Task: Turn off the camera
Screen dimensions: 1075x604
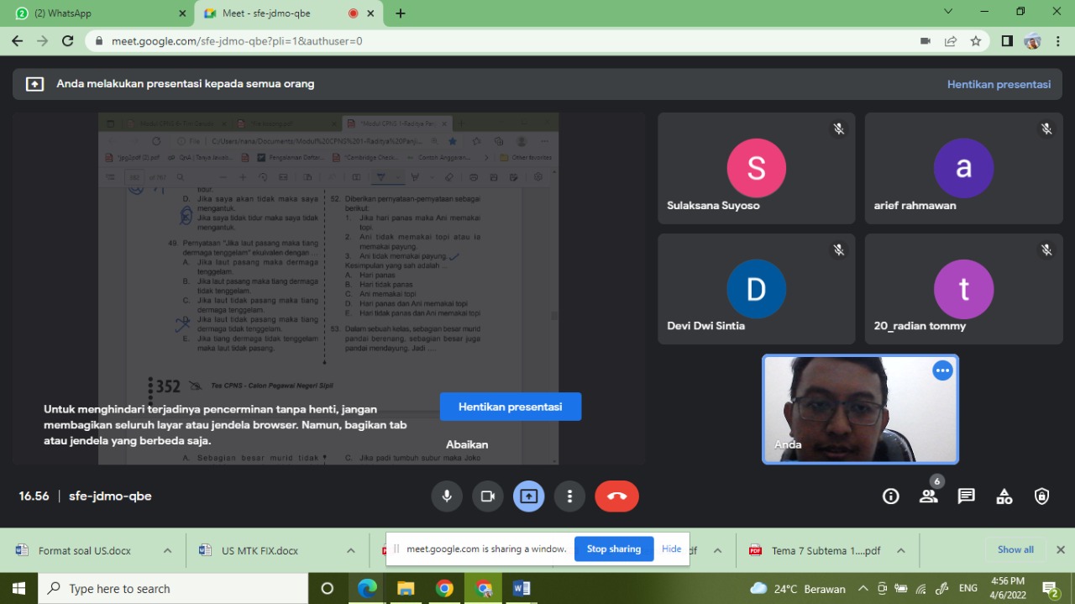Action: pos(487,496)
